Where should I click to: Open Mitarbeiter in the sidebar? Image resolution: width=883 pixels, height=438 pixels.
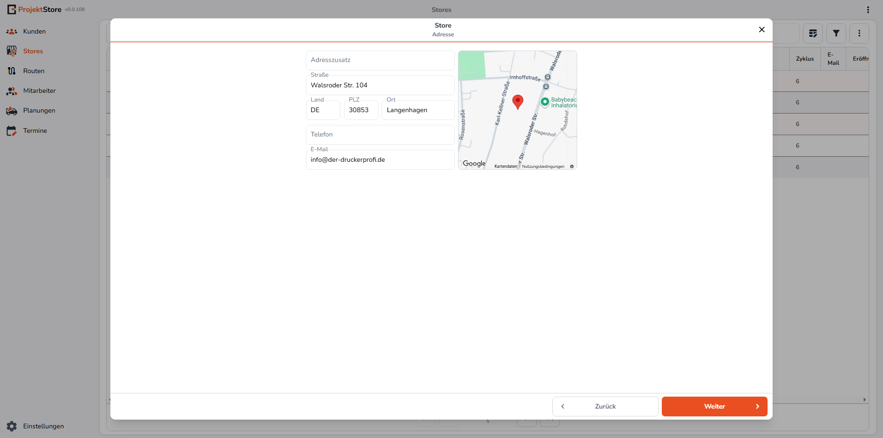click(x=40, y=91)
